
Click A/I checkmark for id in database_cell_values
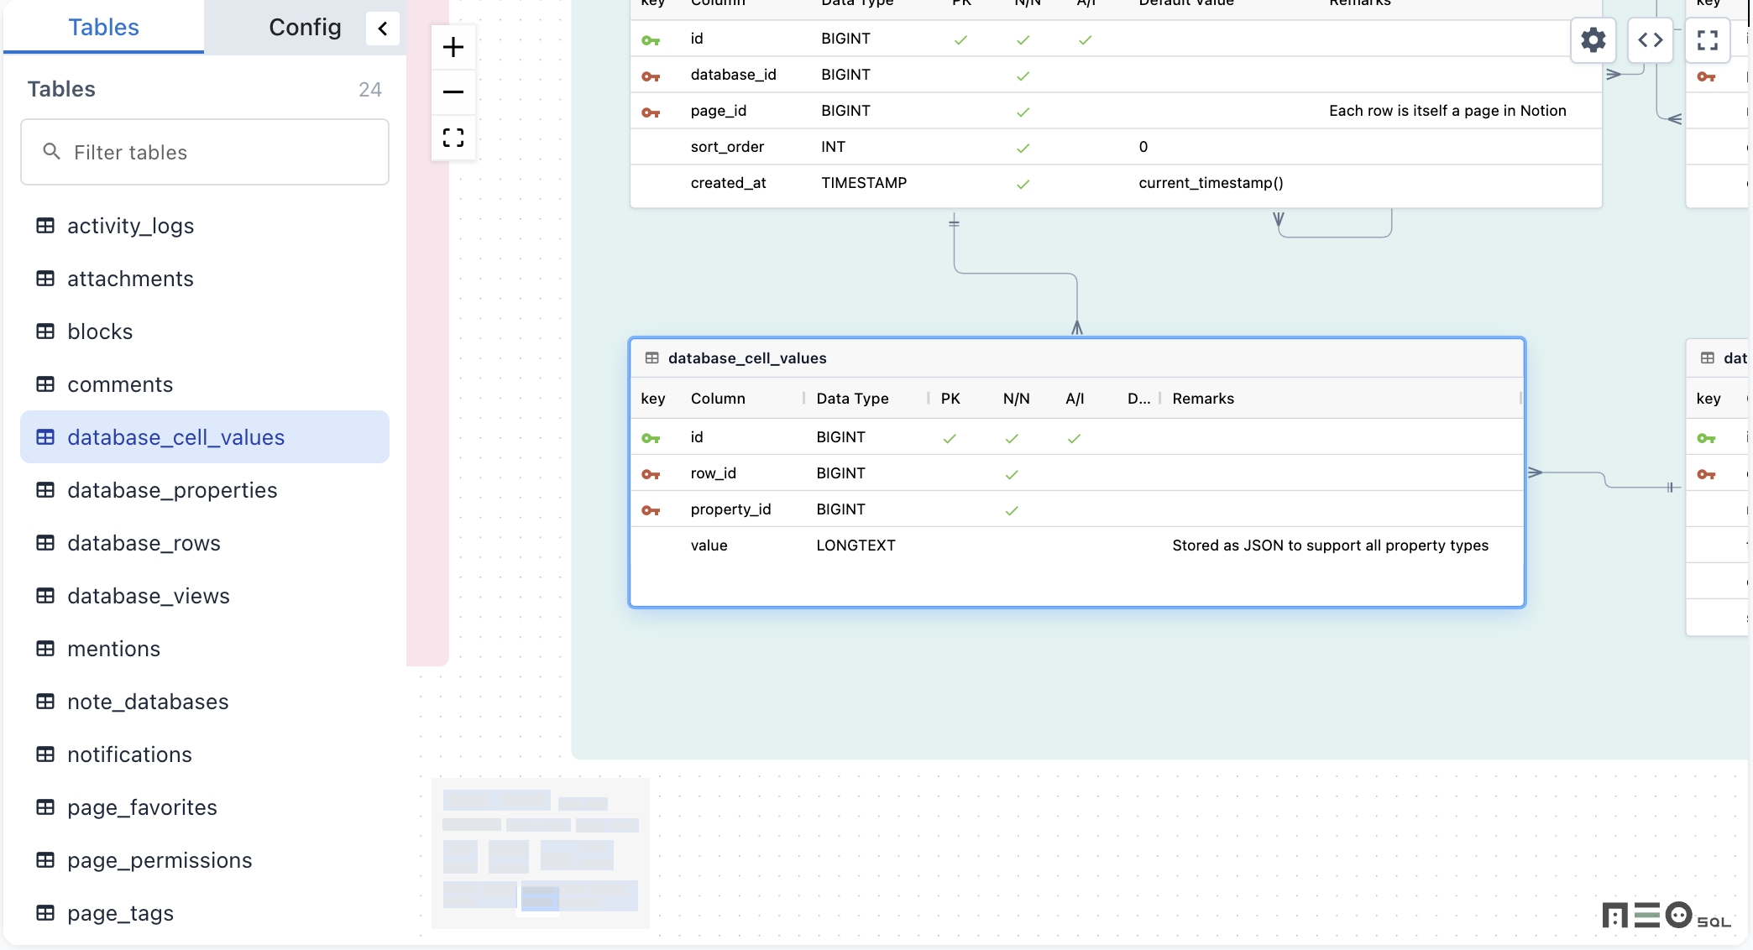pos(1074,438)
